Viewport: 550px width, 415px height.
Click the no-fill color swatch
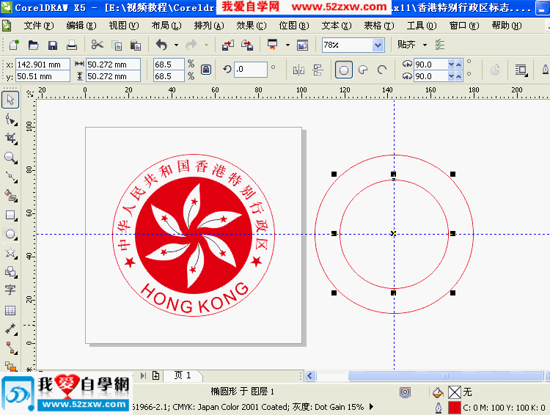pyautogui.click(x=454, y=392)
